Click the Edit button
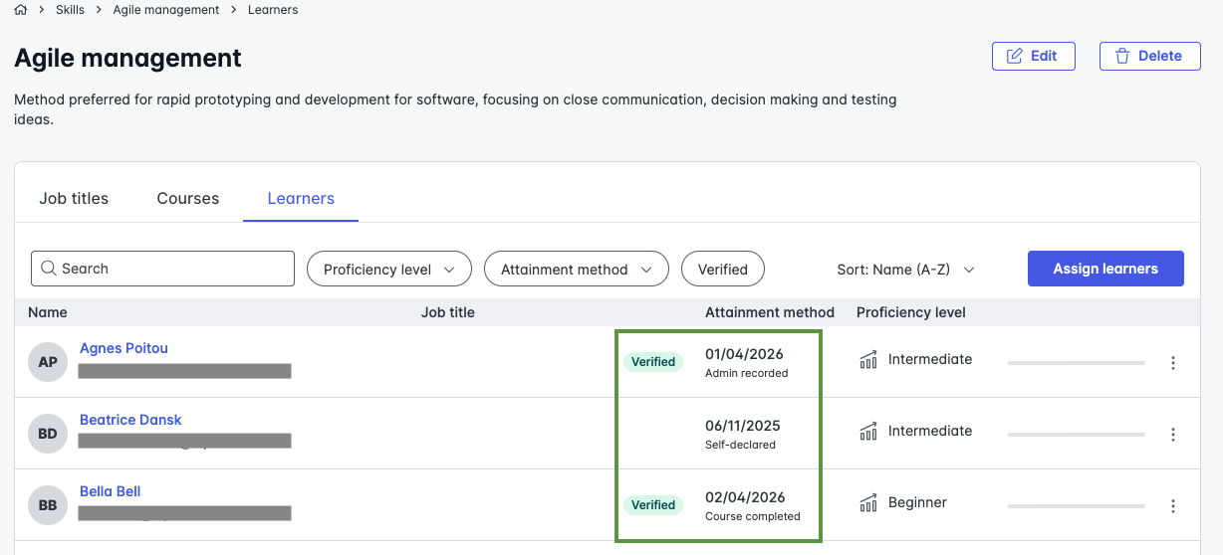This screenshot has height=555, width=1223. point(1033,56)
